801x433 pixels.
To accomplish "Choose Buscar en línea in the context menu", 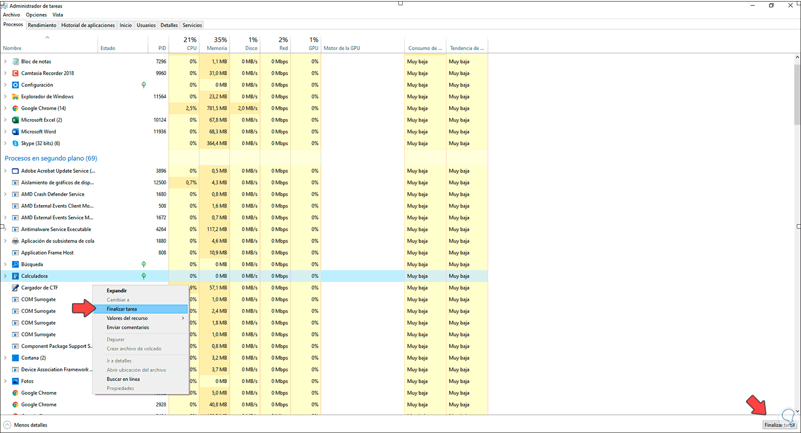I will point(140,379).
